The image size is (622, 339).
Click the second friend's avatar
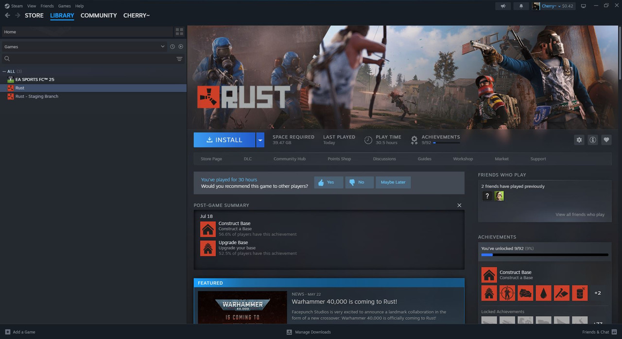[499, 196]
